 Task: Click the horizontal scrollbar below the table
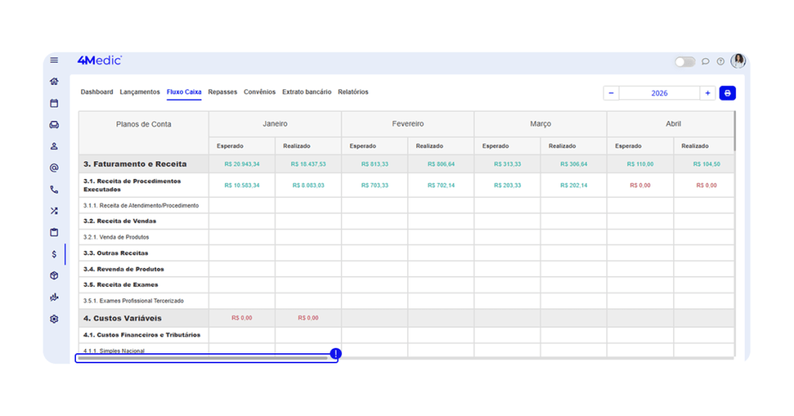203,359
